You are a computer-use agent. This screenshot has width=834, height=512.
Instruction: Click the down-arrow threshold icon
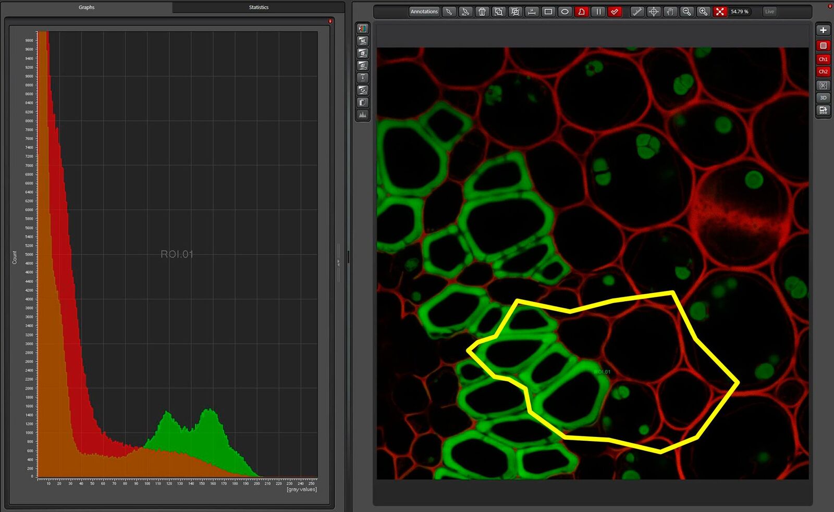point(363,78)
